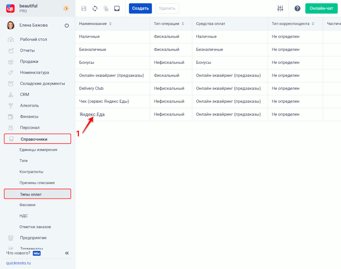Click the Складские документы box icon

coord(11,83)
